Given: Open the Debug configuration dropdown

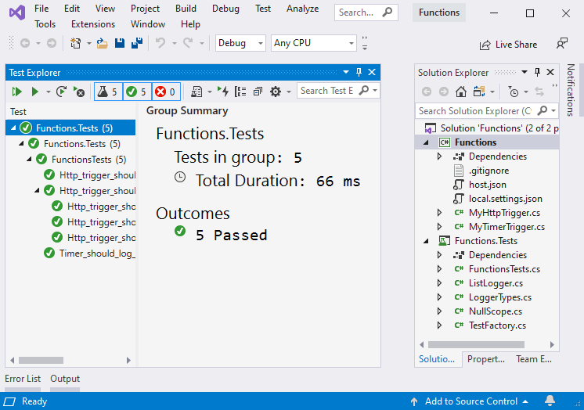Looking at the screenshot, I should click(x=240, y=44).
